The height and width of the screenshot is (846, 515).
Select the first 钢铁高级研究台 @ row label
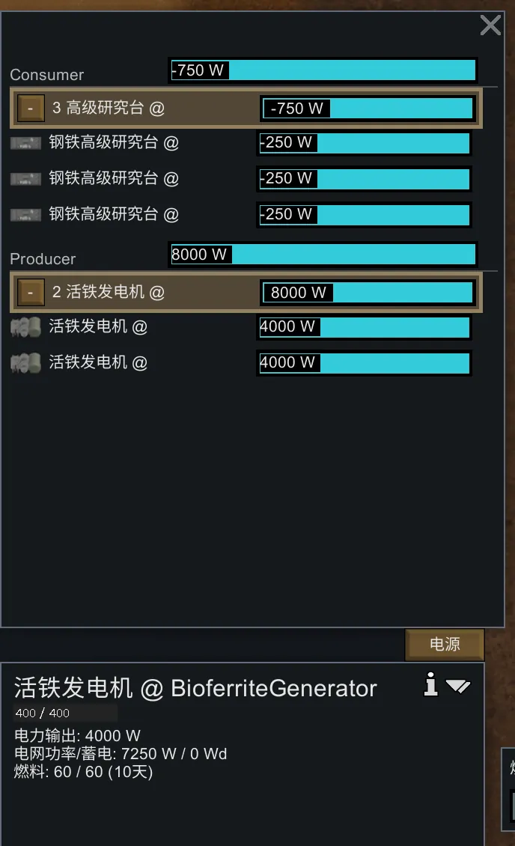[114, 142]
